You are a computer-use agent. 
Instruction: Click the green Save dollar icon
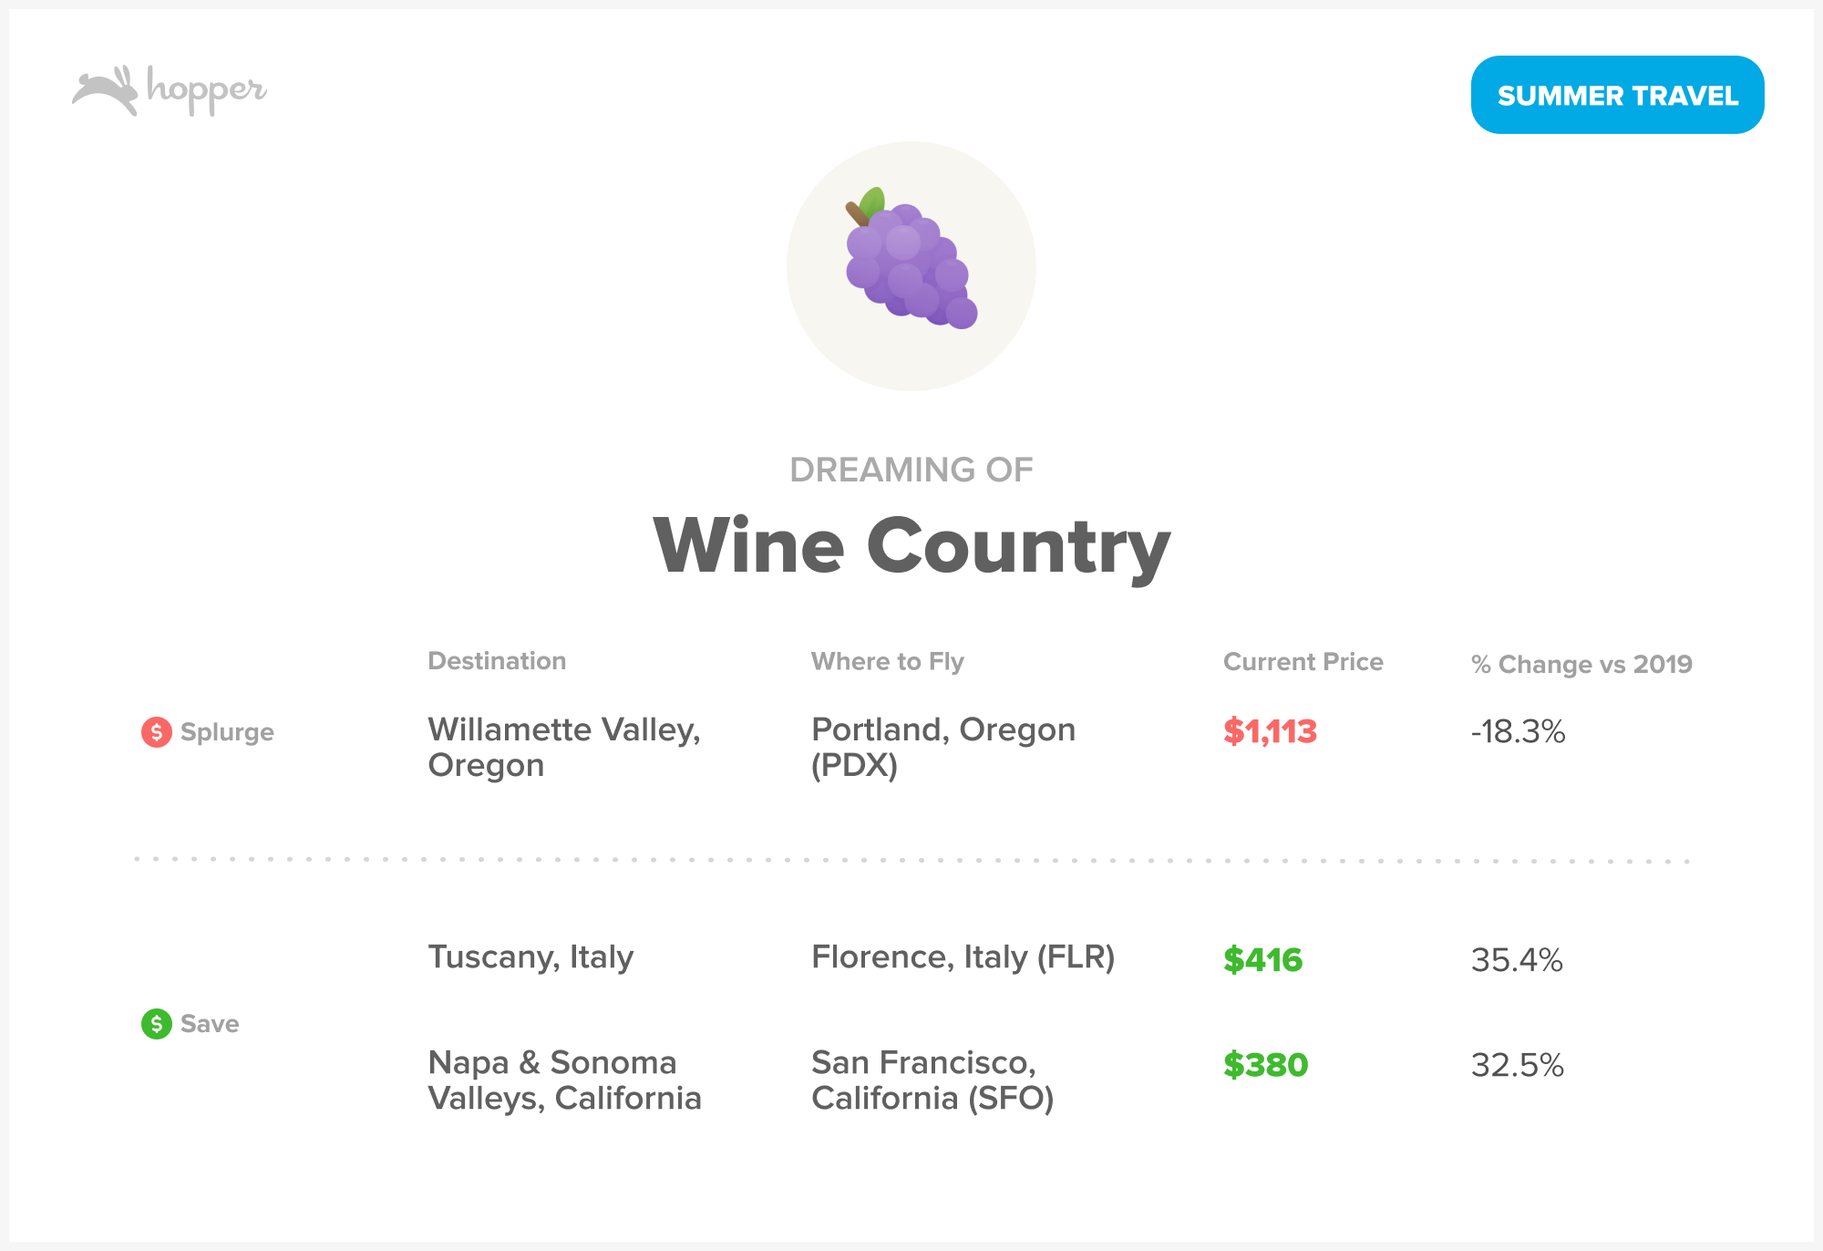[x=157, y=1024]
